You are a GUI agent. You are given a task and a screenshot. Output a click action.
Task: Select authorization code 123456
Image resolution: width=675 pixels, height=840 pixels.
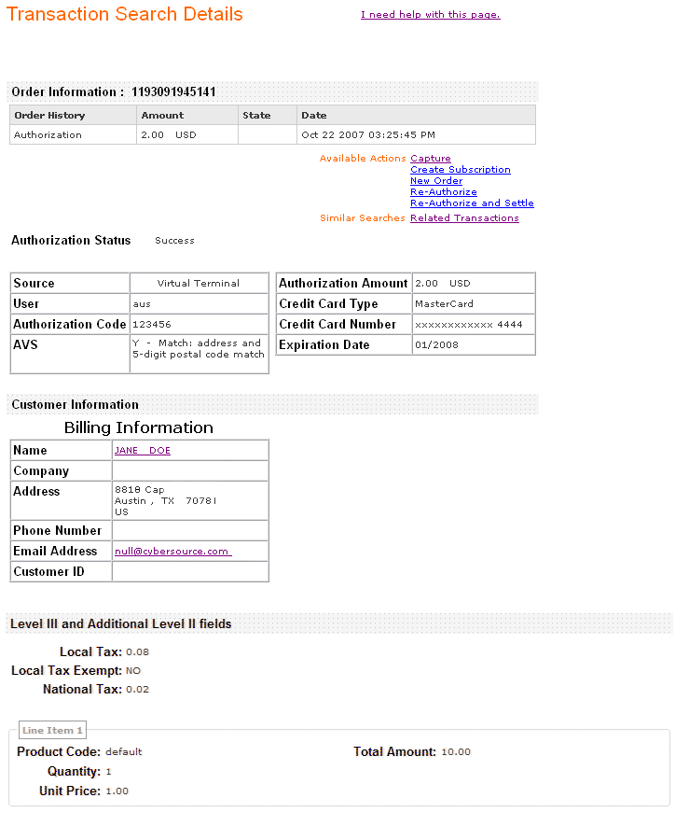click(152, 325)
